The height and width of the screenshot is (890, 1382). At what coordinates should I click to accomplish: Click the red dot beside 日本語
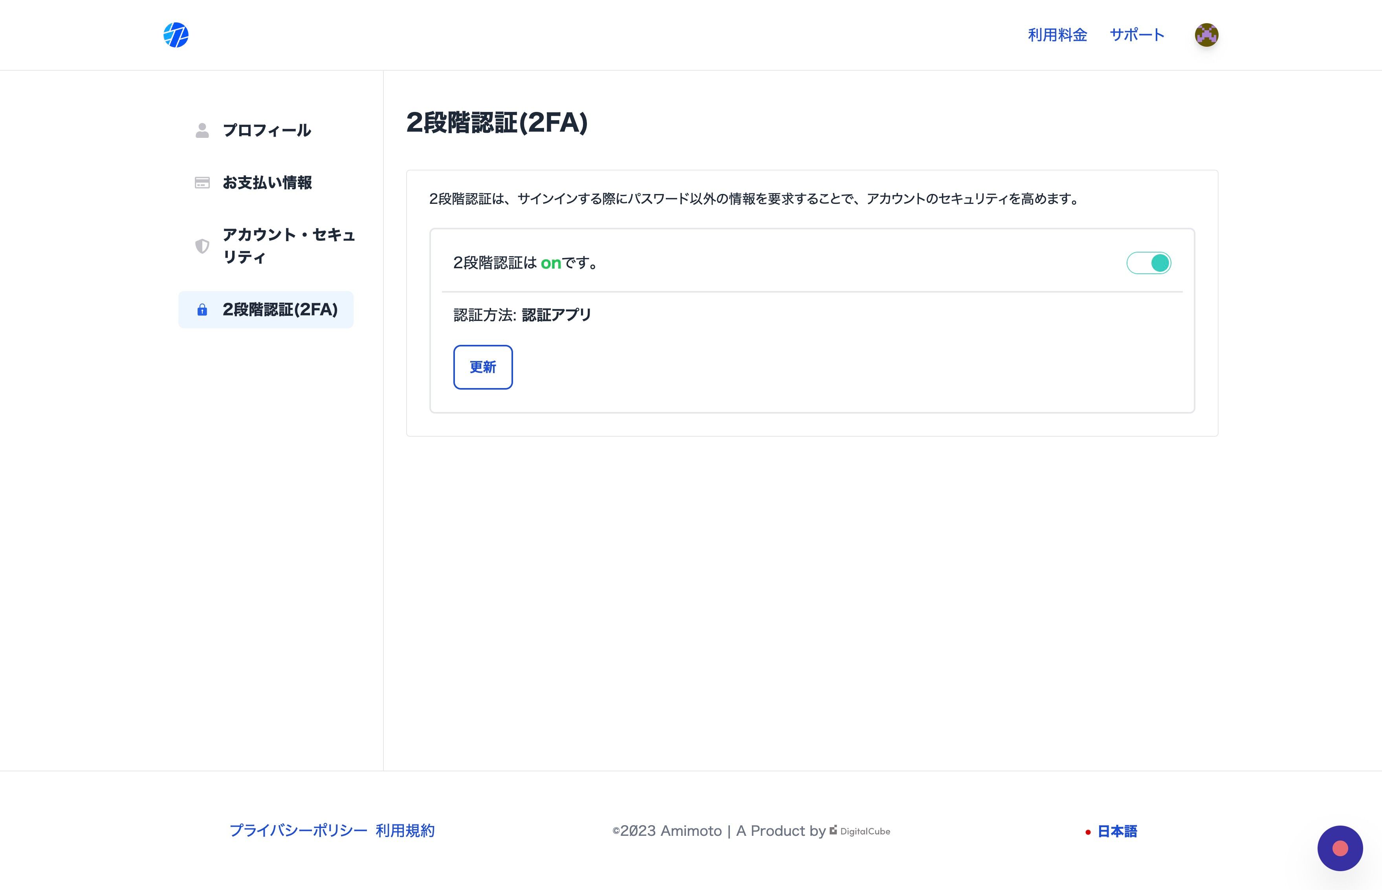[x=1089, y=832]
